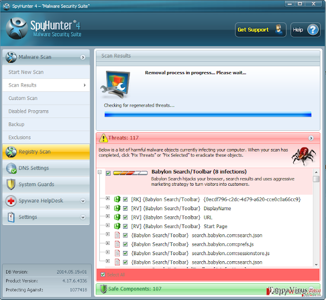Uncheck the sessionstore.js entry checkbox

pos(125,253)
